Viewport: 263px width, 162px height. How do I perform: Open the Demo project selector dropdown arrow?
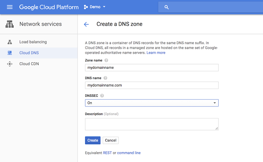[x=104, y=7]
